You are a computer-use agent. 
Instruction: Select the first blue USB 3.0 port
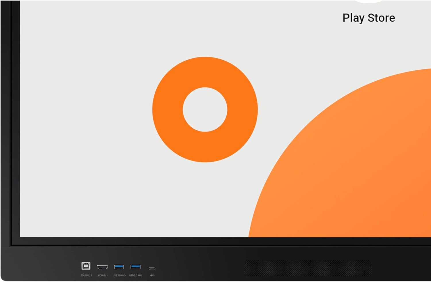(119, 267)
